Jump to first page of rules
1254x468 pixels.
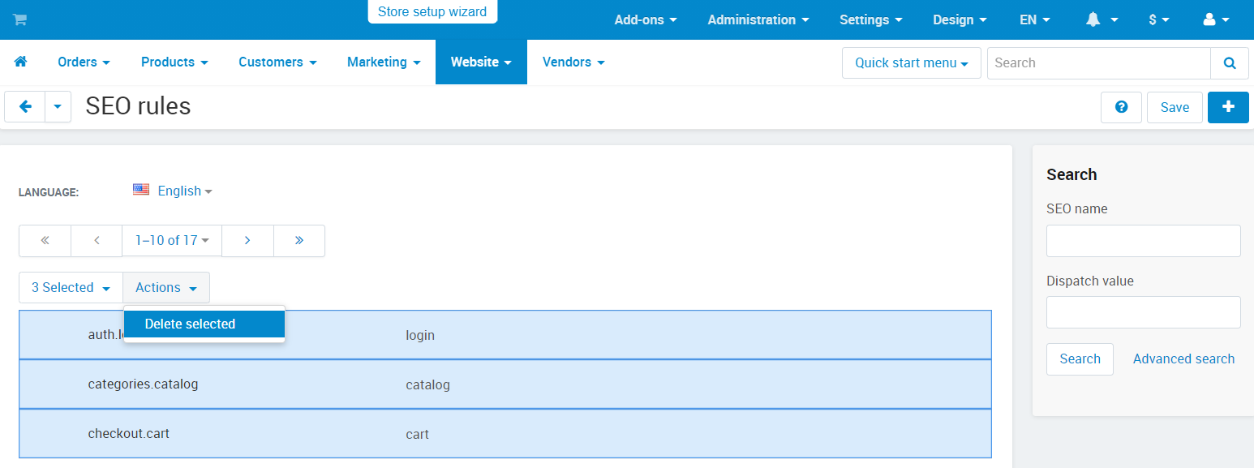tap(45, 241)
